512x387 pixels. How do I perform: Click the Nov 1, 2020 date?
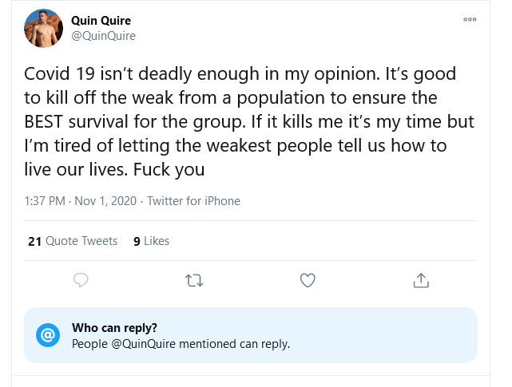(105, 201)
